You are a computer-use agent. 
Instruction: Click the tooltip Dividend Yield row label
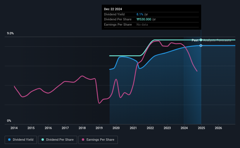pos(114,14)
